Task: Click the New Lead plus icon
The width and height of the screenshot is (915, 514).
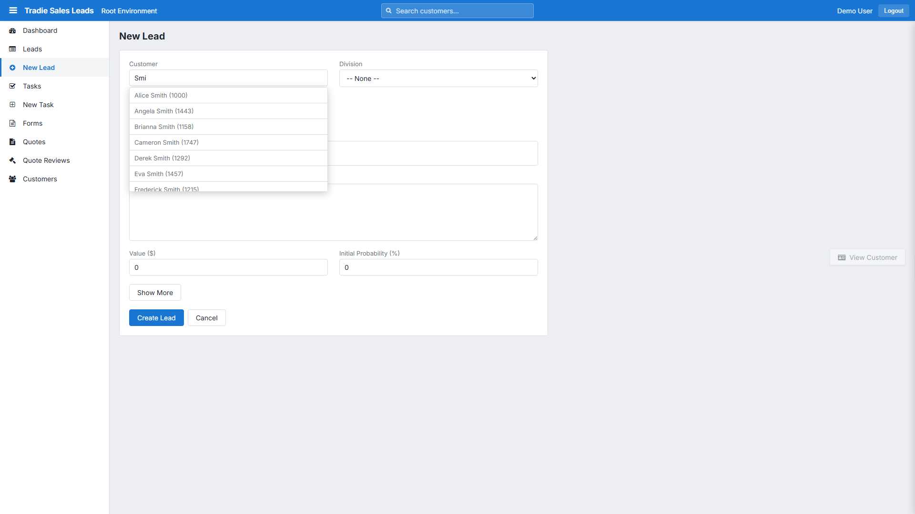Action: [x=12, y=68]
